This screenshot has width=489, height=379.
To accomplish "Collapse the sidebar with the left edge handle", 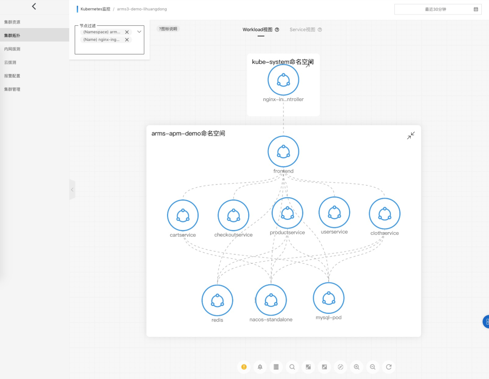I will pos(72,189).
